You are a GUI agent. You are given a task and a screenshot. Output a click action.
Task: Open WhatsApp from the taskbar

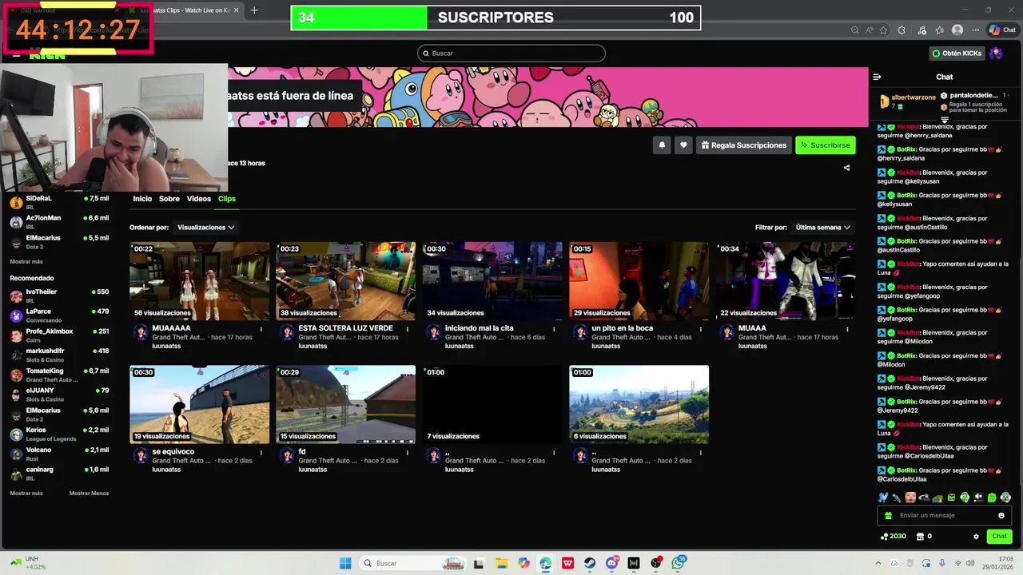click(679, 563)
